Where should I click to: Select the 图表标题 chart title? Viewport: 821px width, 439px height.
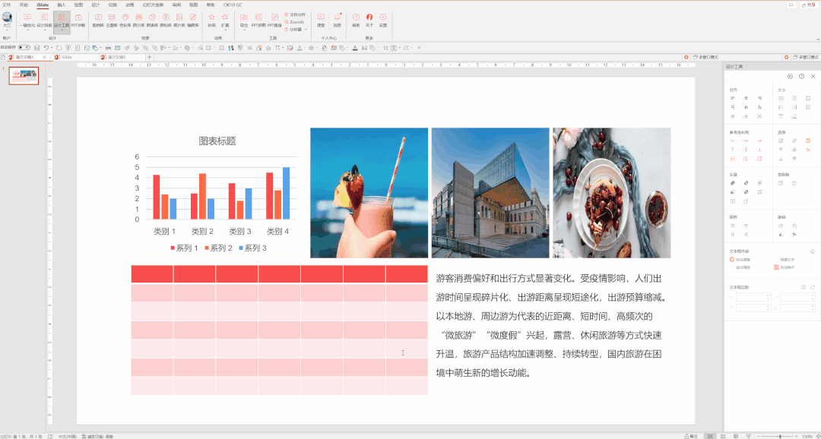[x=217, y=141]
